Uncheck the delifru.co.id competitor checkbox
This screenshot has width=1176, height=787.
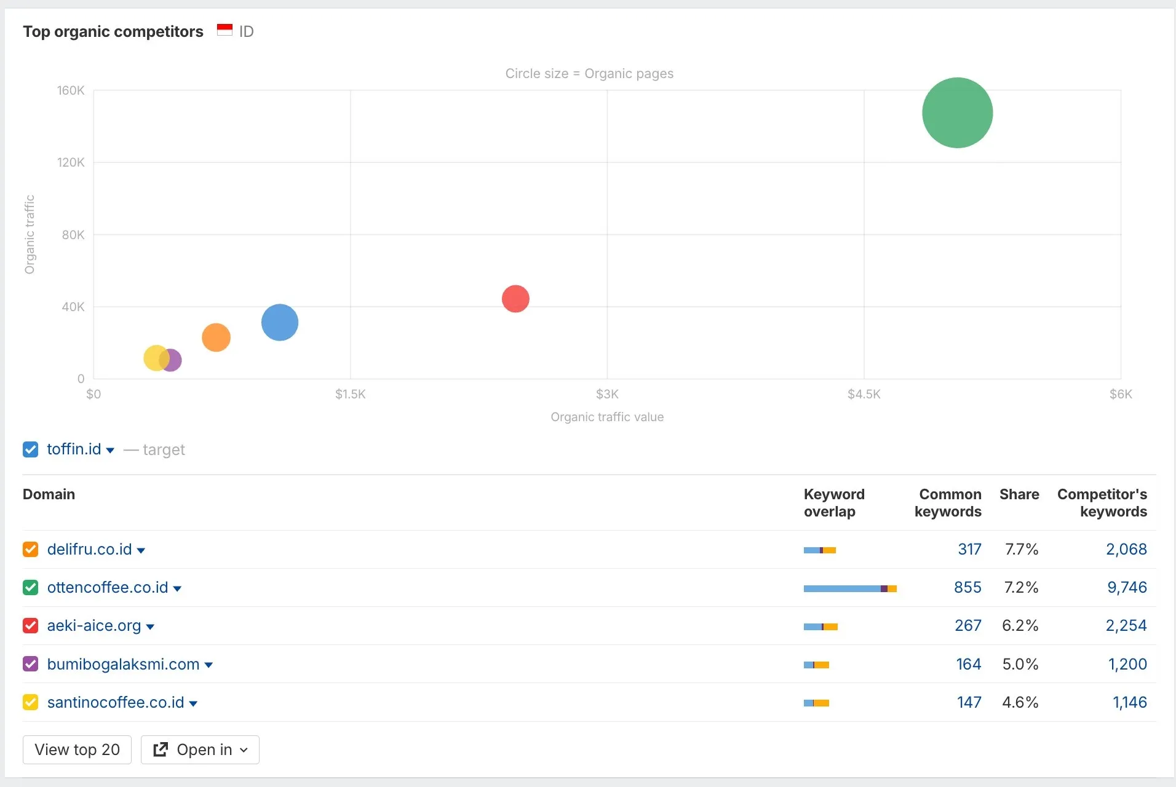31,549
